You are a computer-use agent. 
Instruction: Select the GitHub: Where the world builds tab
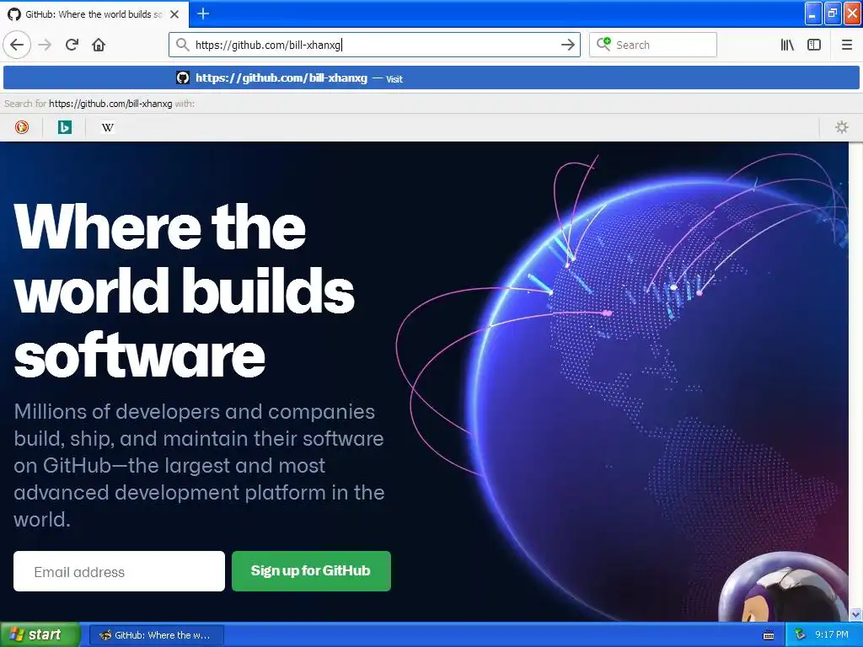[x=94, y=14]
